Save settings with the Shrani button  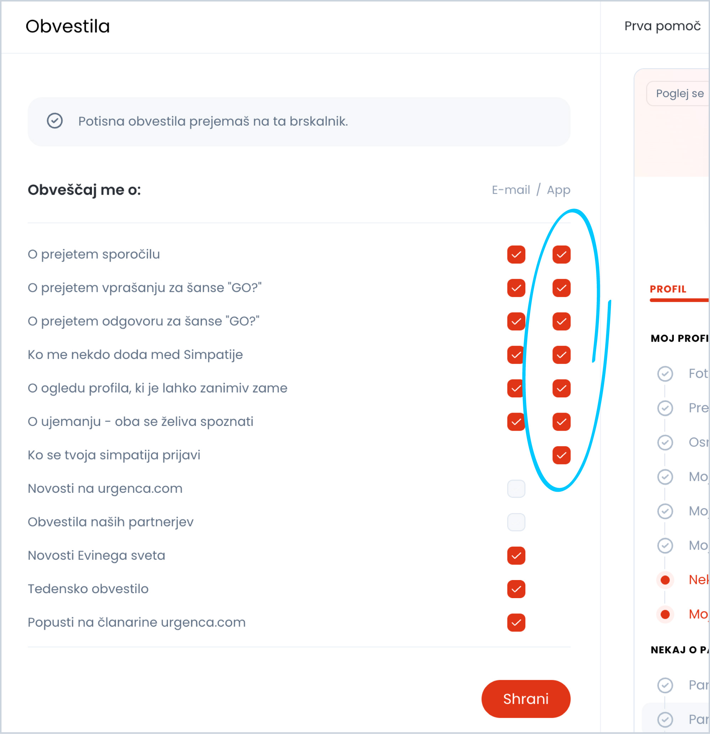(526, 699)
